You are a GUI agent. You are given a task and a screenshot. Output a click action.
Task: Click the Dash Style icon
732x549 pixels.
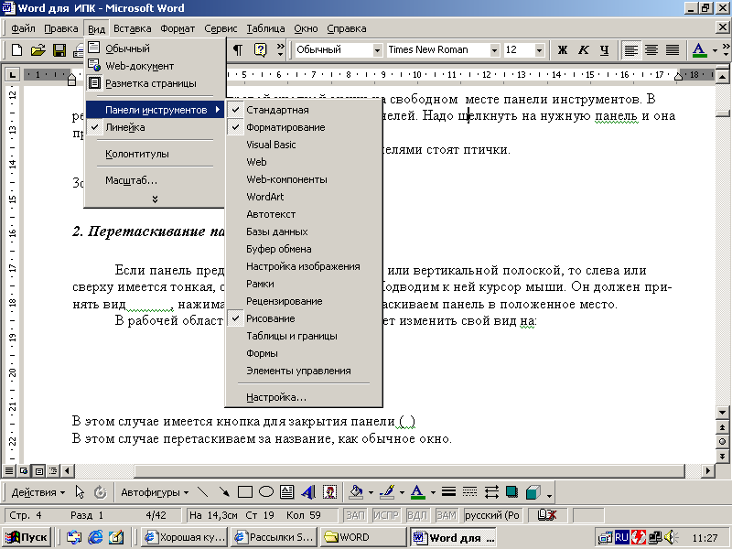point(469,492)
